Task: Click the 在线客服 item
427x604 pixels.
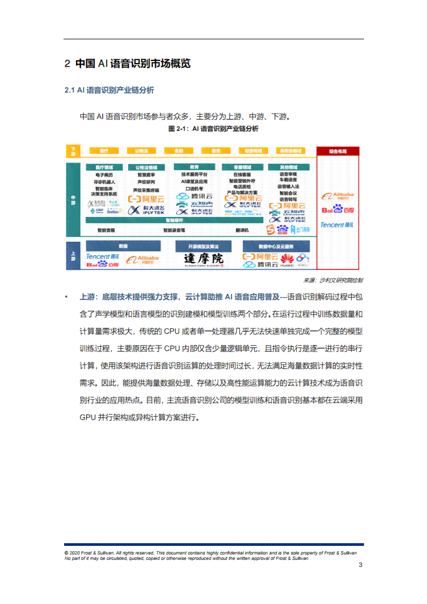Action: click(242, 174)
